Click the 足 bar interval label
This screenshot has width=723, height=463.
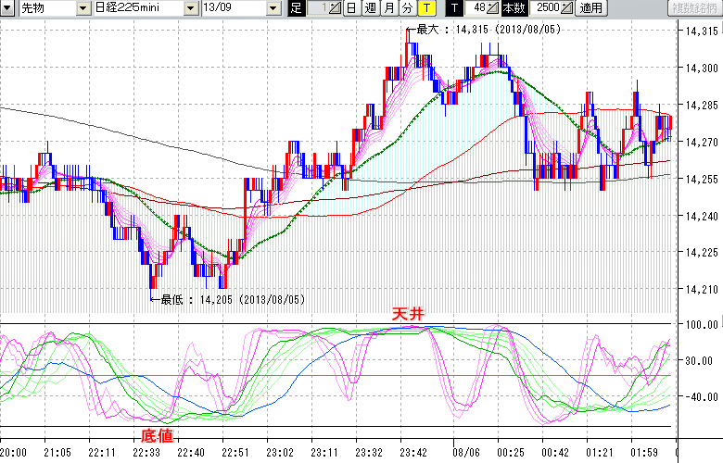[x=297, y=8]
